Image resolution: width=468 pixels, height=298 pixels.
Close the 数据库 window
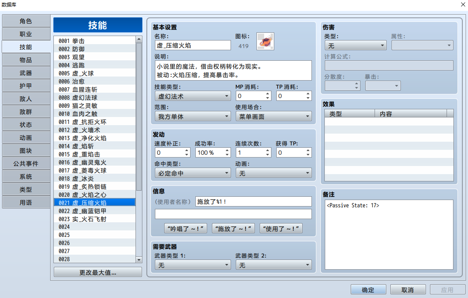[x=463, y=4]
